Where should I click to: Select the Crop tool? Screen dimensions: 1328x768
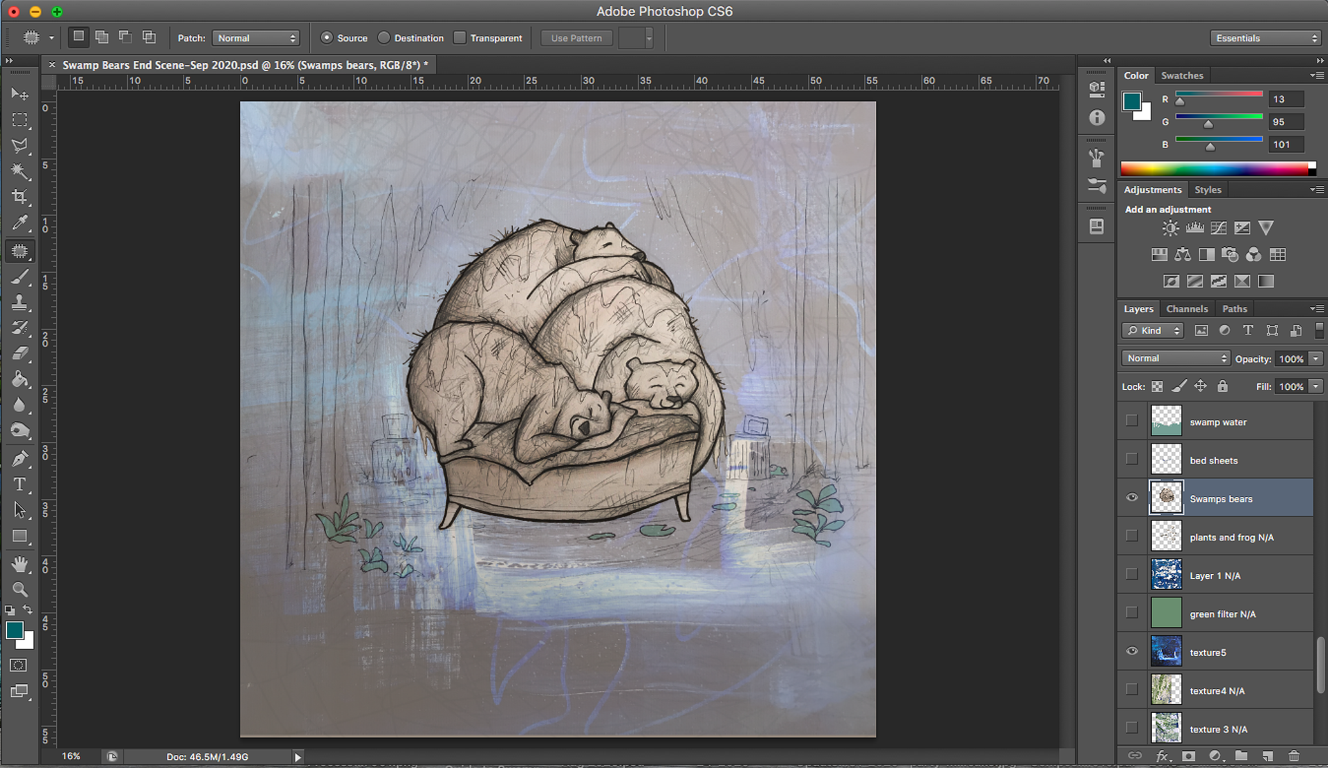[20, 197]
